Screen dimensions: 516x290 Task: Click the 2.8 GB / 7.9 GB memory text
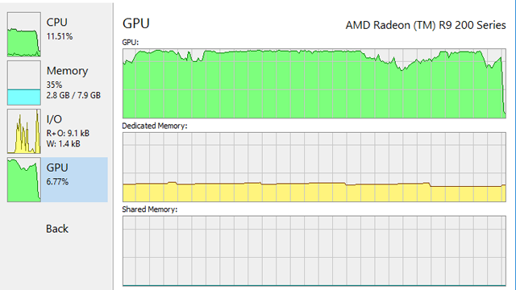click(x=73, y=95)
